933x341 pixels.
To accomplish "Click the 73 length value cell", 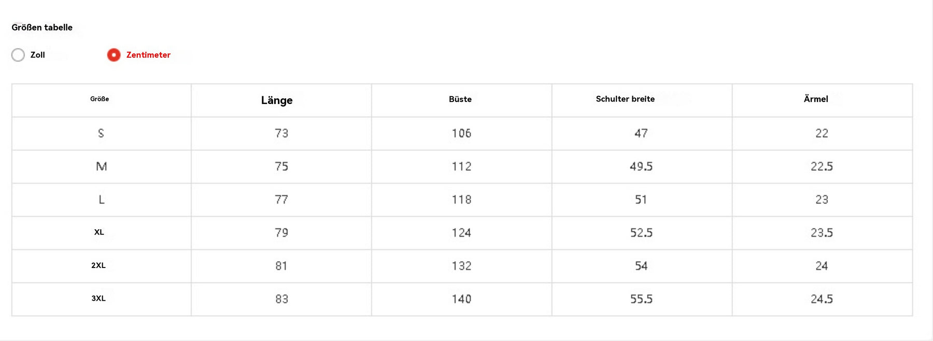I will coord(281,134).
